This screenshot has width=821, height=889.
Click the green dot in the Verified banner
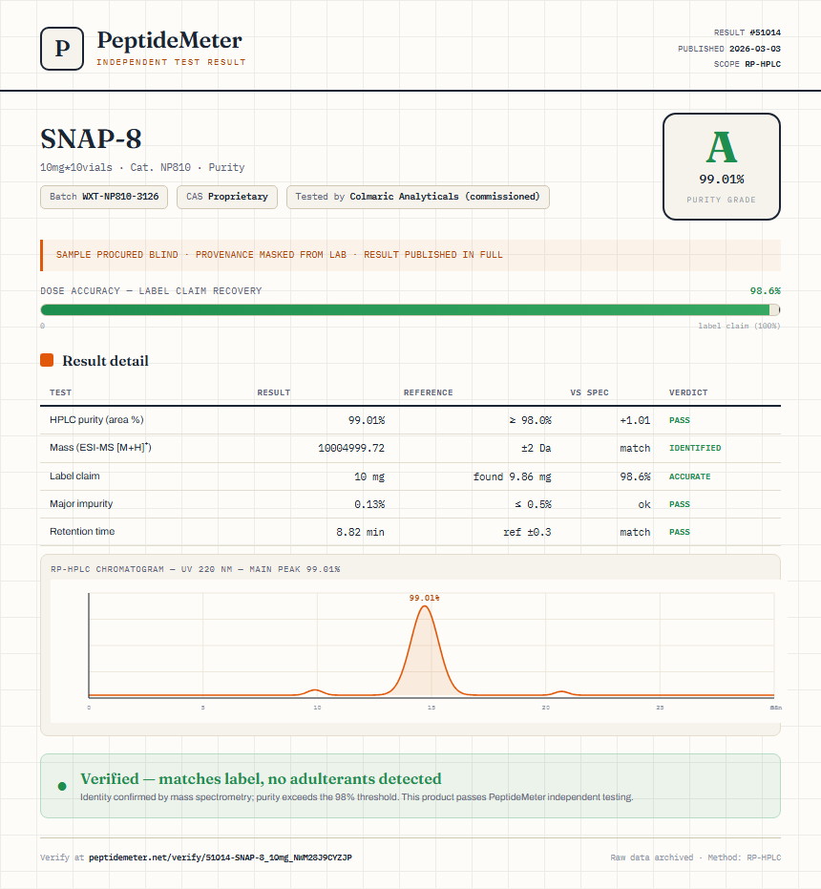[62, 786]
